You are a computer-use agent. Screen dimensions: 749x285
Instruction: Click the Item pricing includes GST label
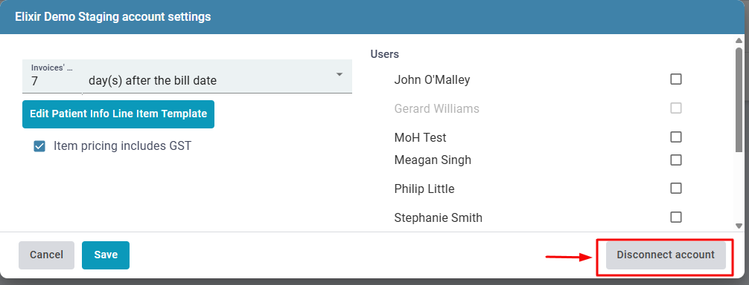click(122, 145)
